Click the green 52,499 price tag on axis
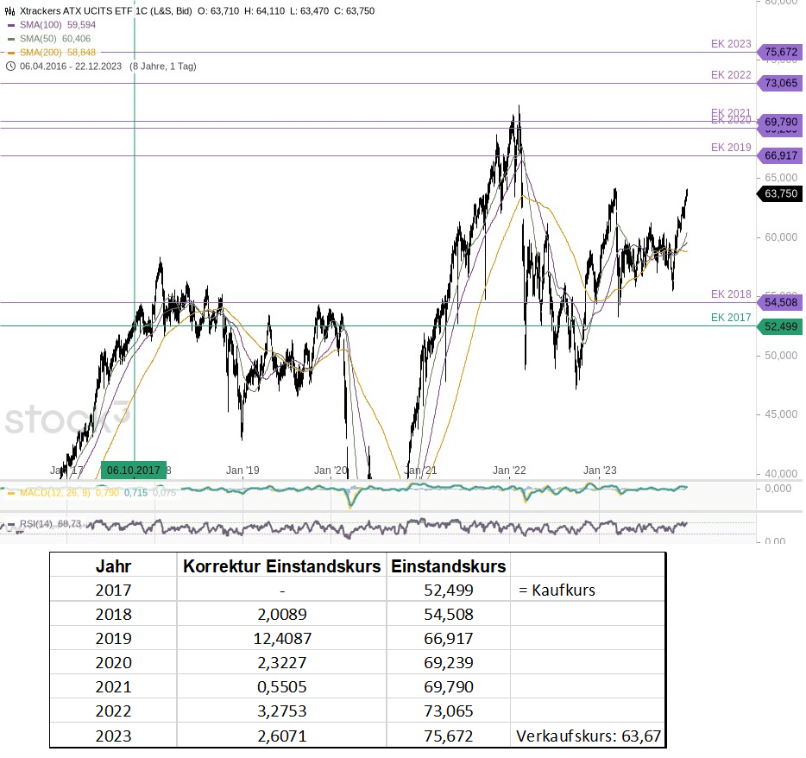The image size is (806, 758). [780, 326]
